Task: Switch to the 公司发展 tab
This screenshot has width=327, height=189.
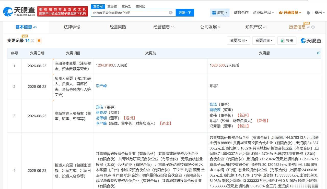Action: (x=210, y=27)
